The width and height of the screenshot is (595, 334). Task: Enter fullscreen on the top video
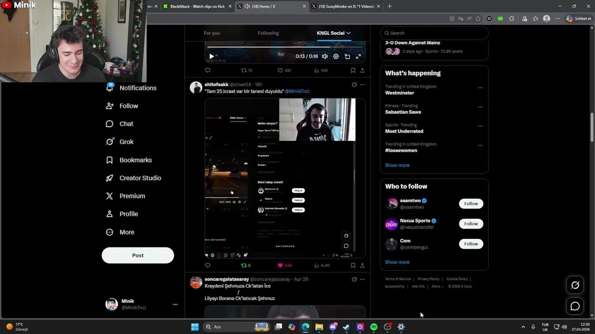pos(358,57)
